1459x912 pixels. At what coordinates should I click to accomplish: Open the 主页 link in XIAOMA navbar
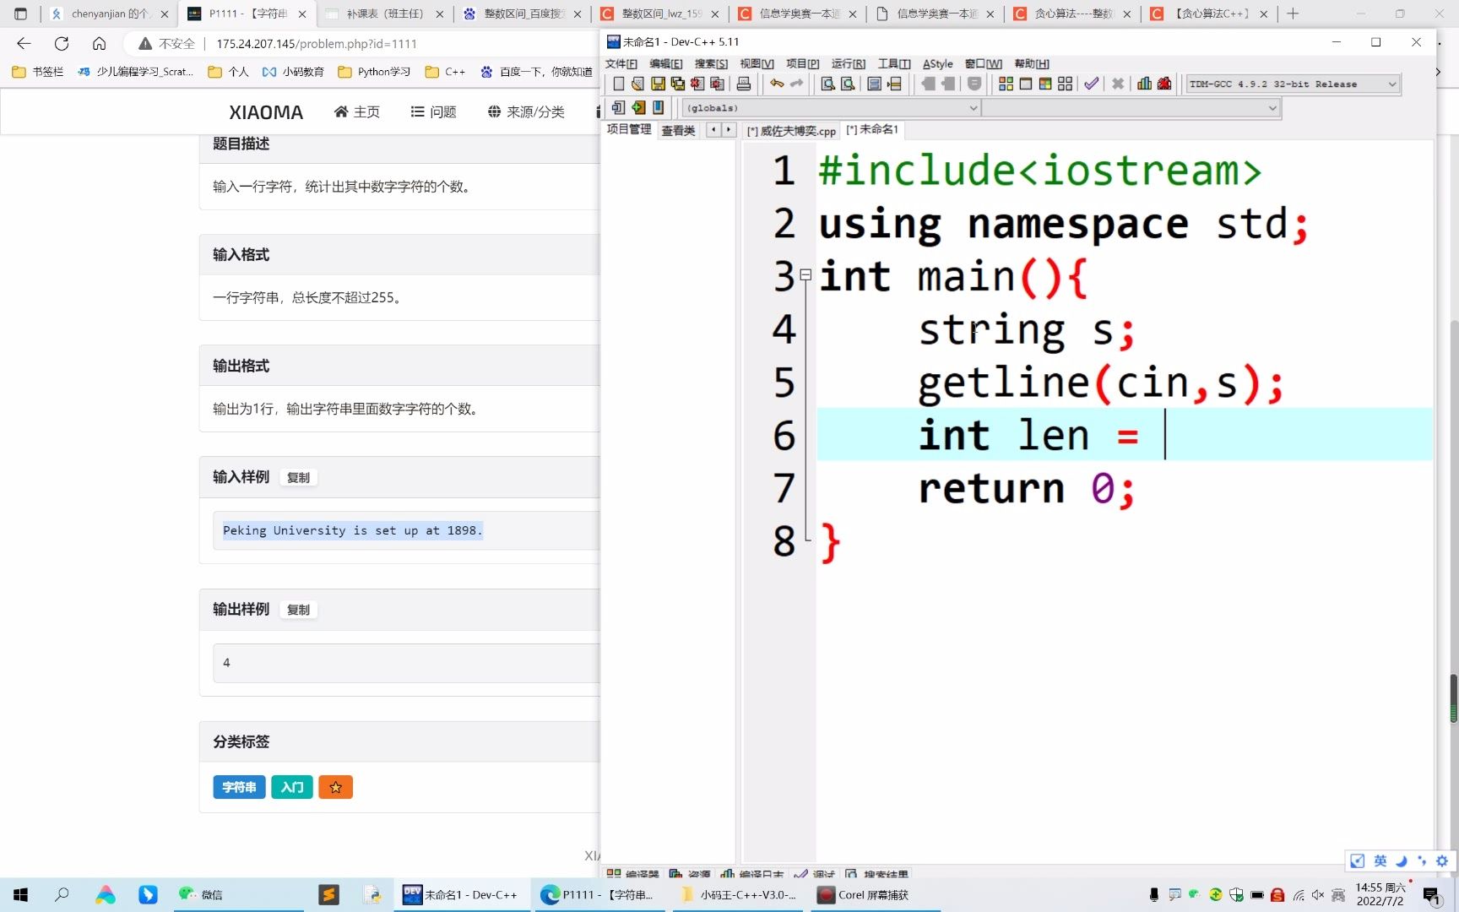tap(357, 111)
